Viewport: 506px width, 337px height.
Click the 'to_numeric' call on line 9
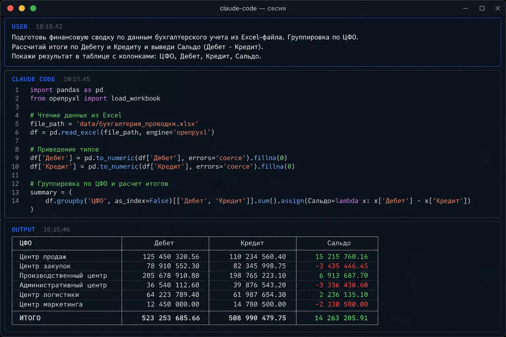tap(115, 158)
